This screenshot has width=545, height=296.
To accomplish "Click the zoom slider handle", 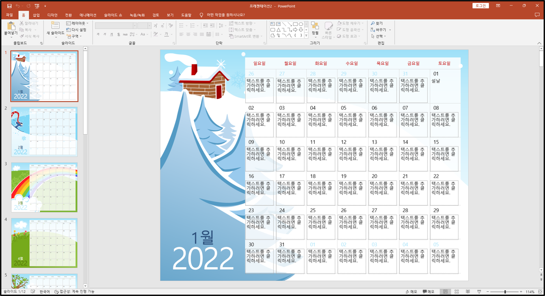I will 505,292.
